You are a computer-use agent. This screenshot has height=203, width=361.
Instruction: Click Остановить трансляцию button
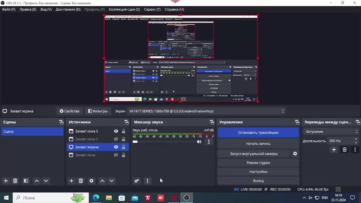click(x=258, y=133)
